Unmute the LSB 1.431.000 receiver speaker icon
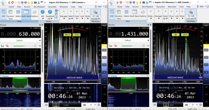Viewport: 209px width, 110px height. coord(191,12)
